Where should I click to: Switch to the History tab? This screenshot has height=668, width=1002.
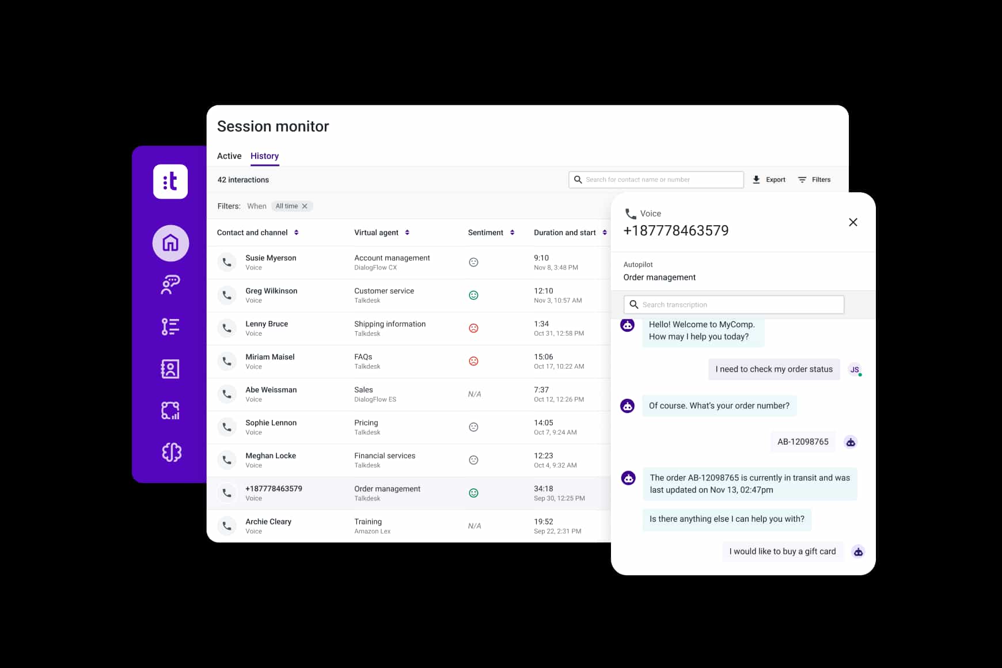(264, 156)
